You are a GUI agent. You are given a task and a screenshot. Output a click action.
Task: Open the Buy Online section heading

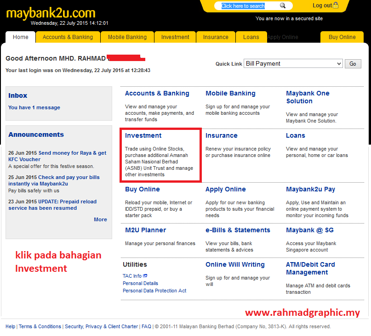tap(143, 189)
